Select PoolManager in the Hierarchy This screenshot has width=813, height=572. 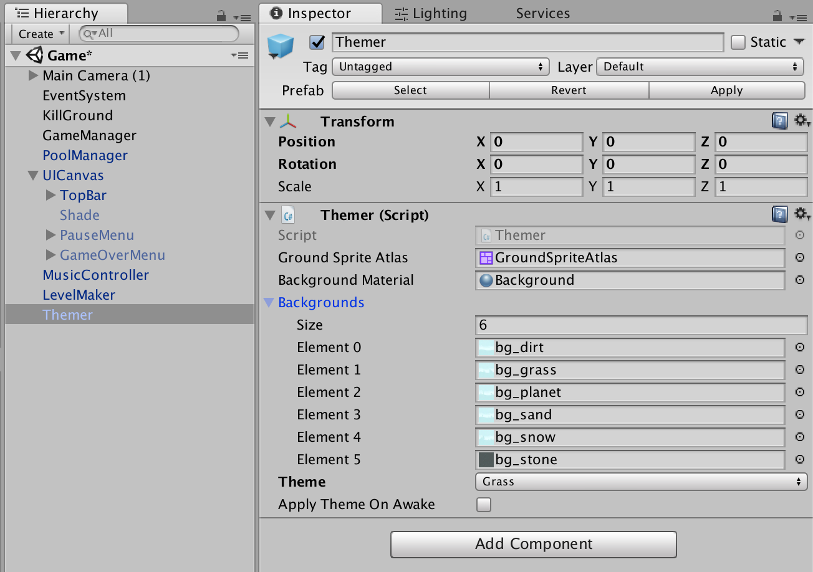point(85,156)
